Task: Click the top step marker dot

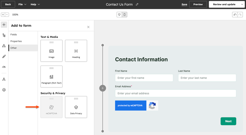Action: coord(103,45)
